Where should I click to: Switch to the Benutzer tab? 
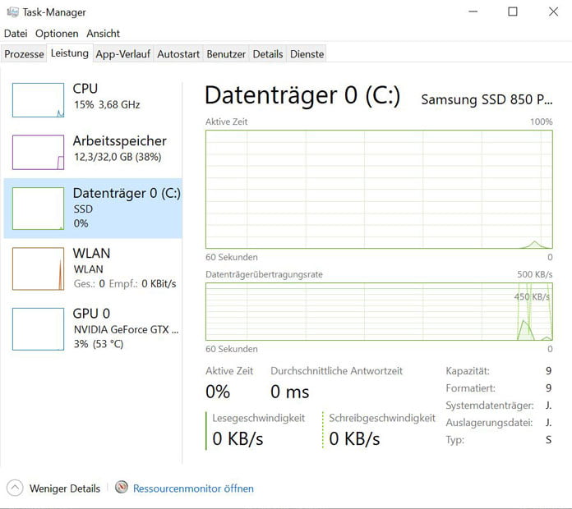click(x=226, y=54)
